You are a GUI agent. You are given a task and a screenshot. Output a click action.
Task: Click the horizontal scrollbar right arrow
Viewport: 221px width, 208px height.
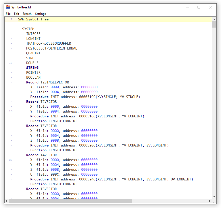(x=210, y=201)
